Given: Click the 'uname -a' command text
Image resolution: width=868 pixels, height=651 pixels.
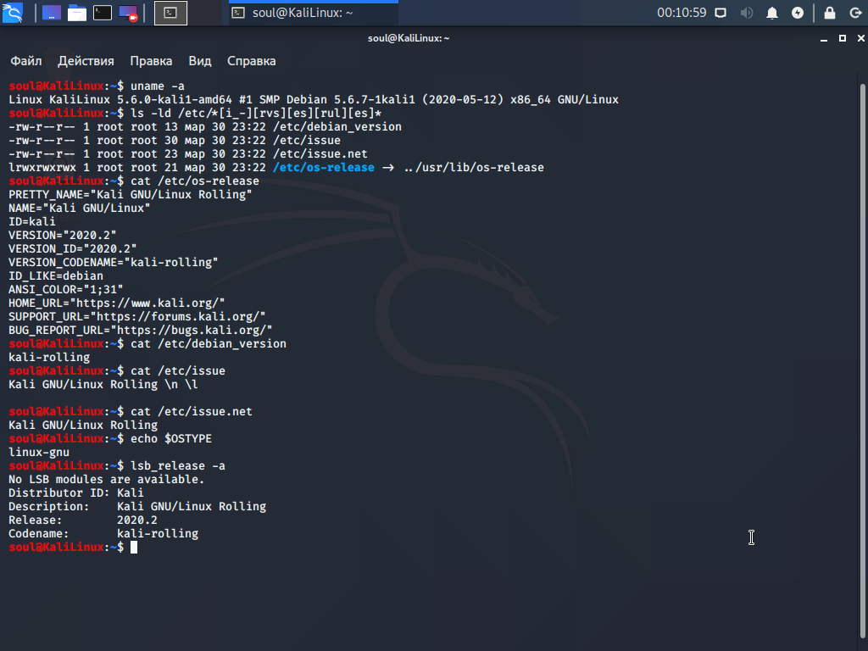Looking at the screenshot, I should [x=158, y=86].
